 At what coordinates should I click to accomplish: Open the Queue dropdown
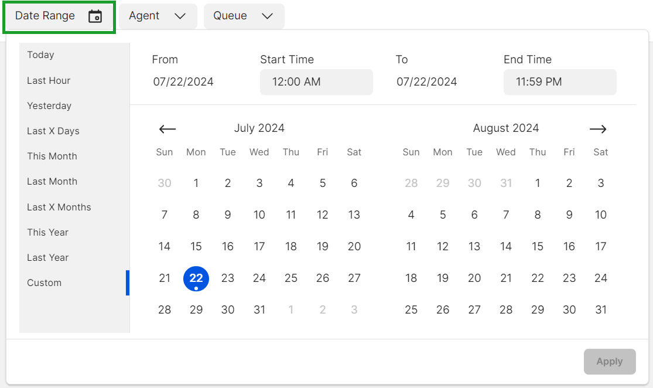[244, 16]
